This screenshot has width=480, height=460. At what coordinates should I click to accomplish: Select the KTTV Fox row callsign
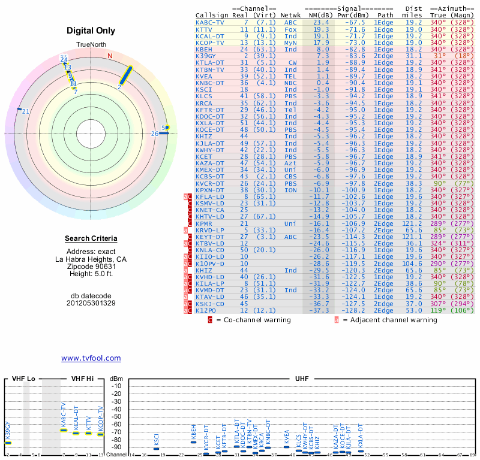204,29
